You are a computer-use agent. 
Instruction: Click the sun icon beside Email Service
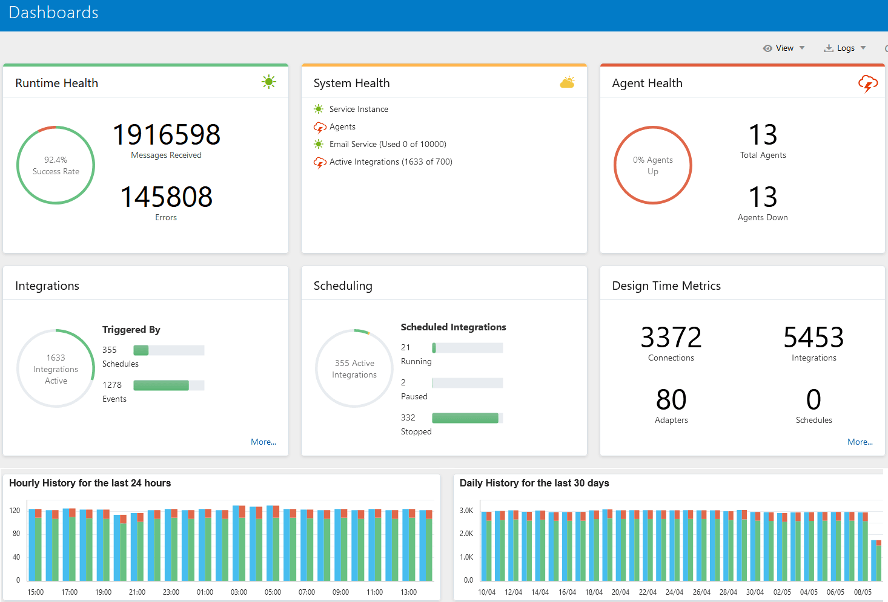click(x=319, y=144)
